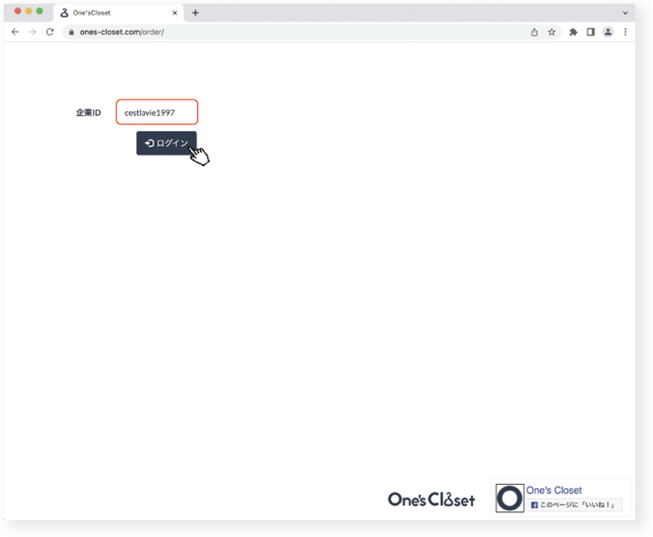Click the One's Closet Facebook profile thumbnail
The image size is (653, 537).
point(510,498)
